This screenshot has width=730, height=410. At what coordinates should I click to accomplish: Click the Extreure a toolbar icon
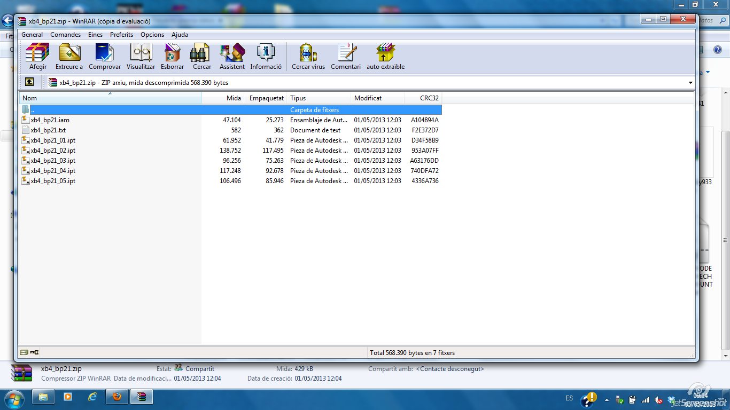69,57
